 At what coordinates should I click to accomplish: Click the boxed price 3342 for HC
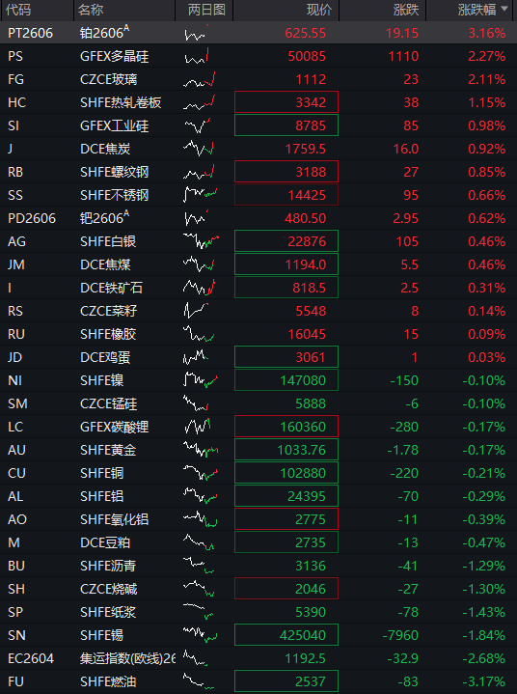click(286, 102)
